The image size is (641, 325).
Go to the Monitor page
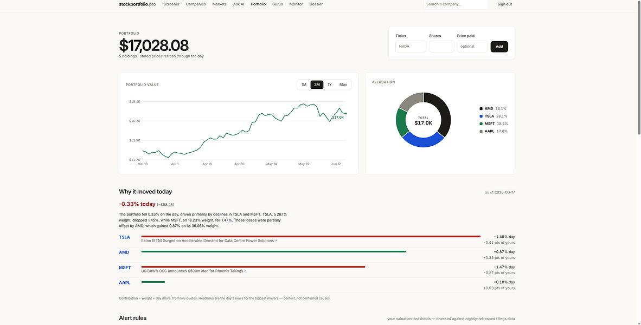[296, 4]
